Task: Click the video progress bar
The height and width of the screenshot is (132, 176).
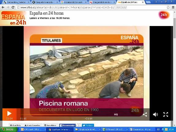Action: pyautogui.click(x=56, y=115)
